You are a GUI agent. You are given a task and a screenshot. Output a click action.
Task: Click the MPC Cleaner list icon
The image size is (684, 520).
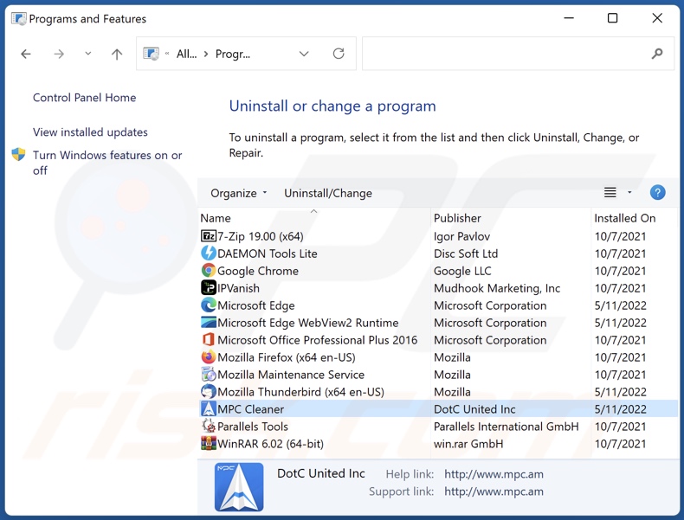[x=209, y=409]
